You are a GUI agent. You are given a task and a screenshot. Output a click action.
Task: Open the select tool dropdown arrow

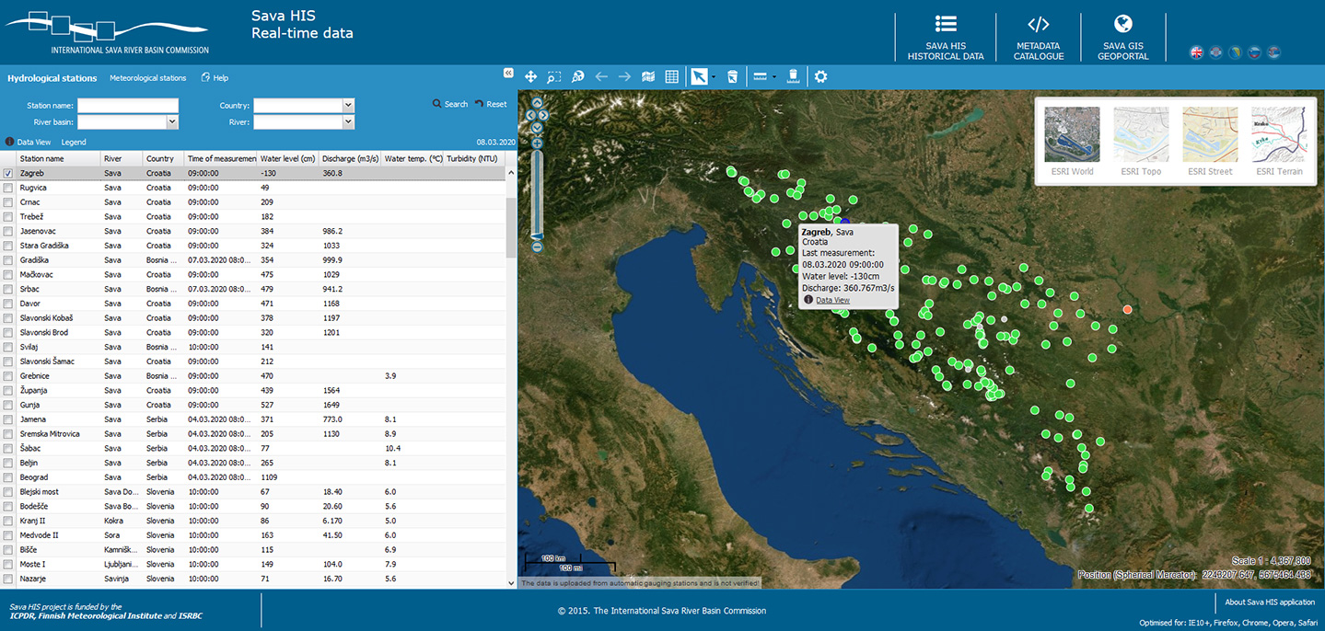tap(714, 77)
